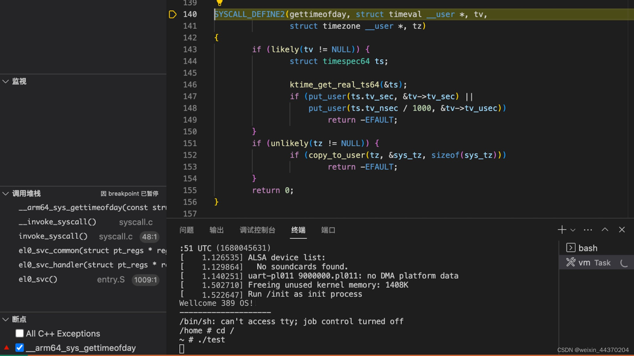Select the __invoke_syscall() stack frame
634x356 pixels.
pyautogui.click(x=83, y=222)
